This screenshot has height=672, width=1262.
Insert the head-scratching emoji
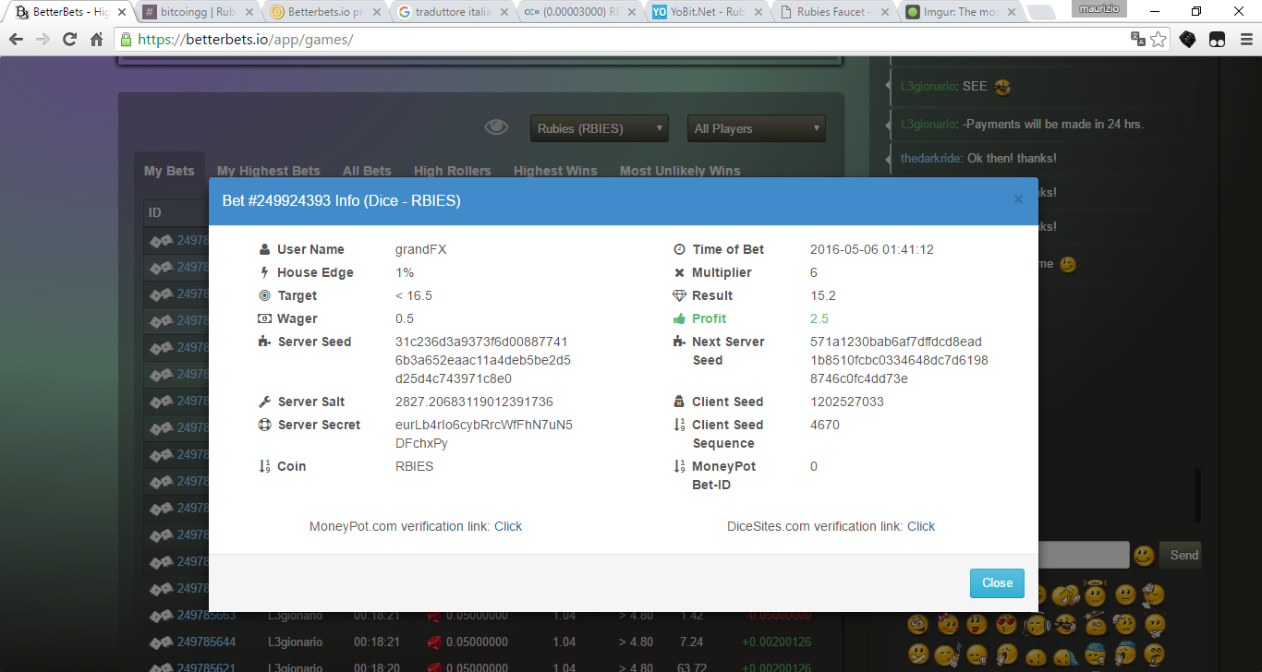coord(1124,624)
